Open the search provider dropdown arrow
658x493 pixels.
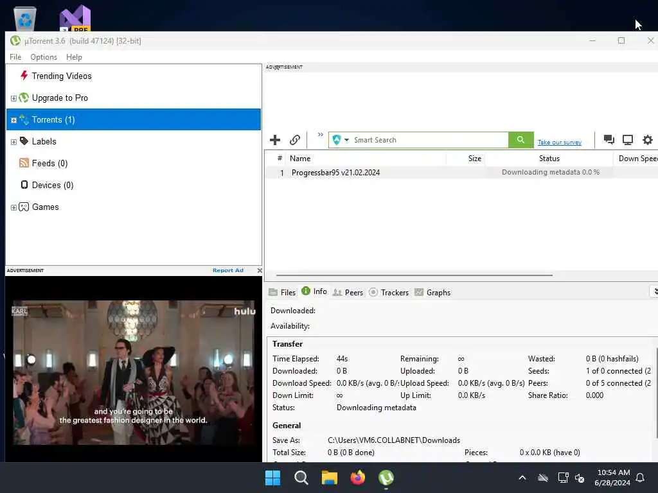click(346, 140)
